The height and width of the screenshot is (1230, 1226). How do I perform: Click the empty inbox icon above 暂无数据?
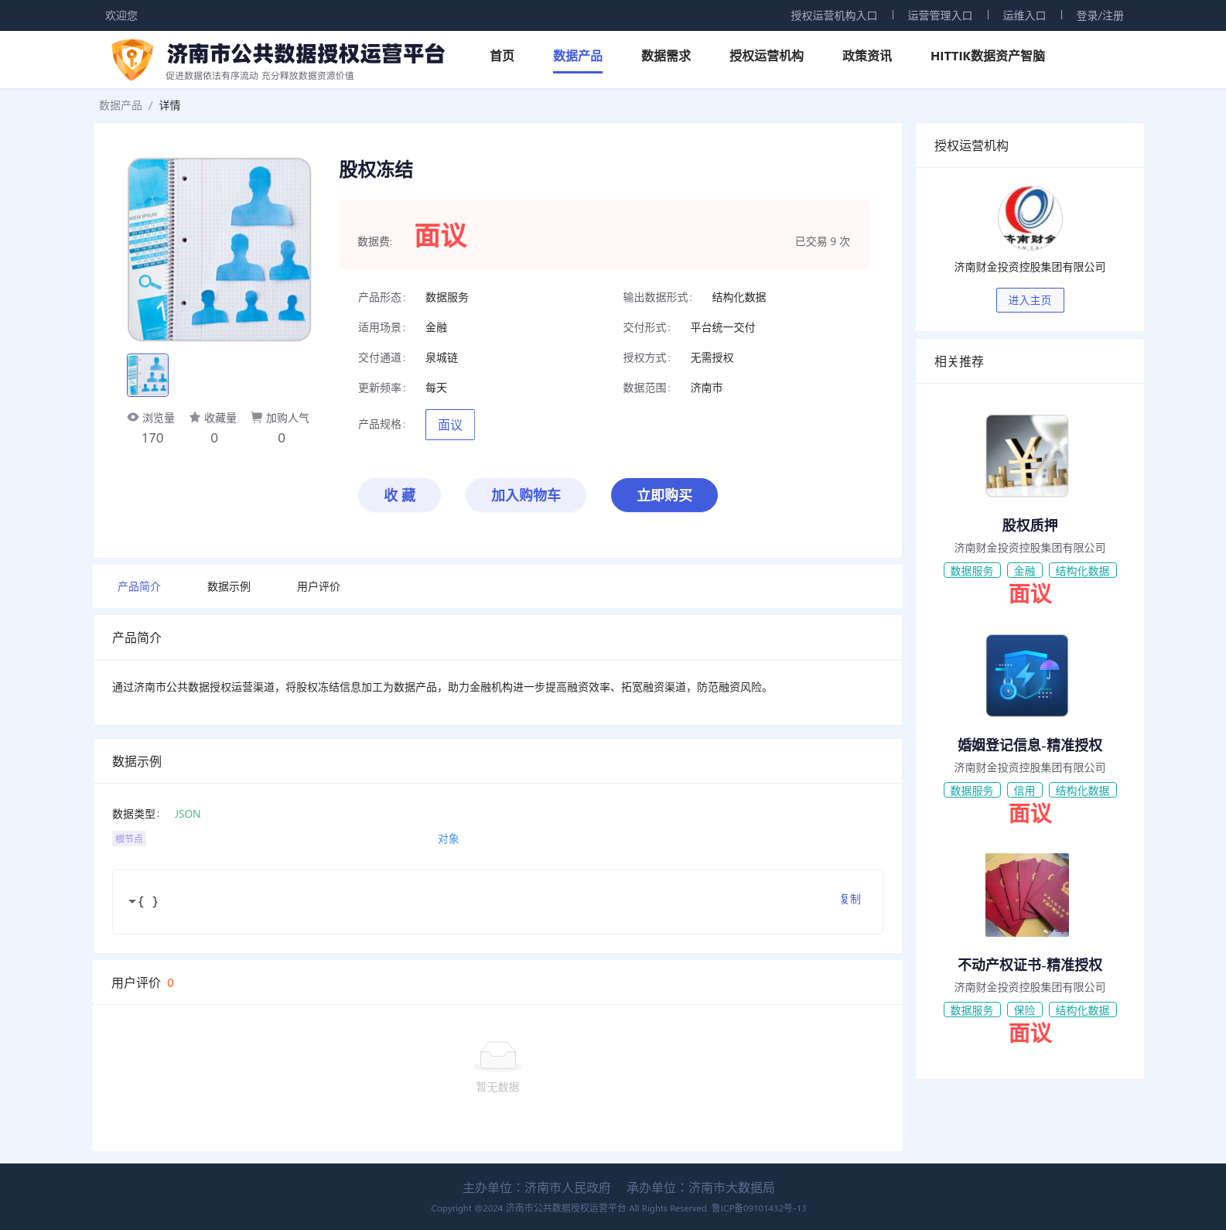point(497,1056)
